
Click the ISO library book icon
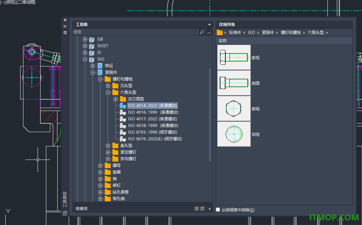pos(92,59)
